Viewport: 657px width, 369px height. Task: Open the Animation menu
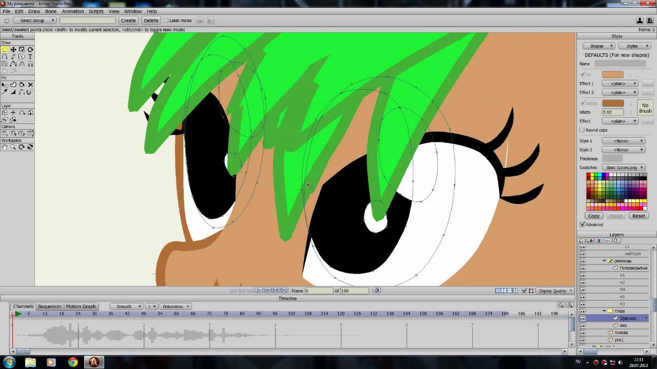(x=72, y=11)
